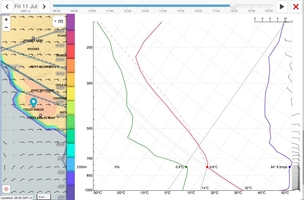
Task: Zoom in on the map
Action: click(x=6, y=20)
